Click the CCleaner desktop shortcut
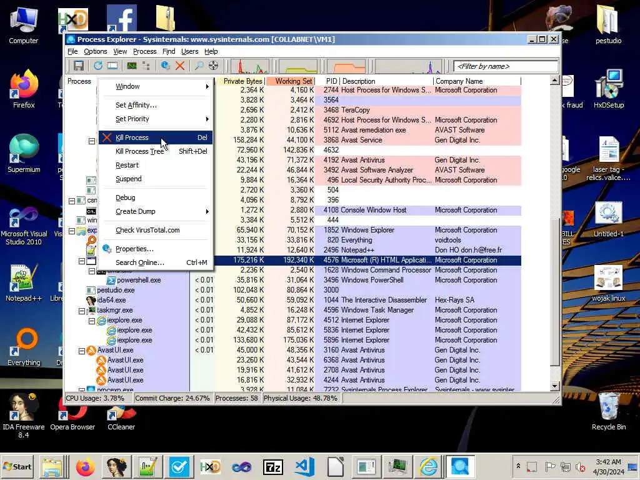Viewport: 640px width, 480px height. 121,418
